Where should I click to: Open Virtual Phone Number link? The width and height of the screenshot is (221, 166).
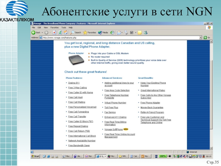tap(115, 103)
